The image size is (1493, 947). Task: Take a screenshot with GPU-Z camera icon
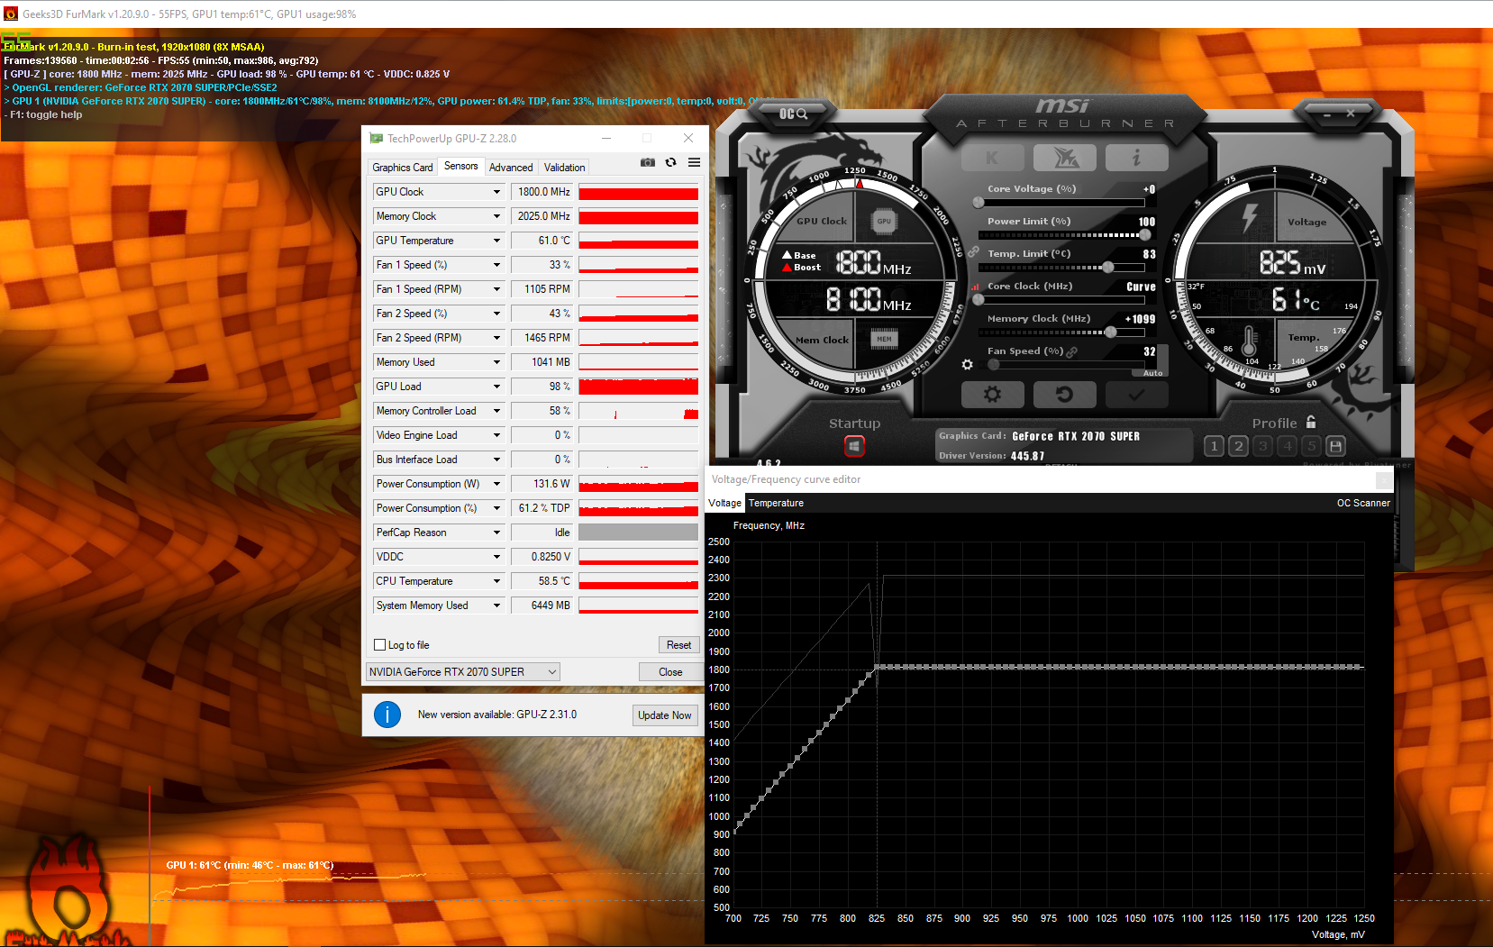(x=648, y=162)
